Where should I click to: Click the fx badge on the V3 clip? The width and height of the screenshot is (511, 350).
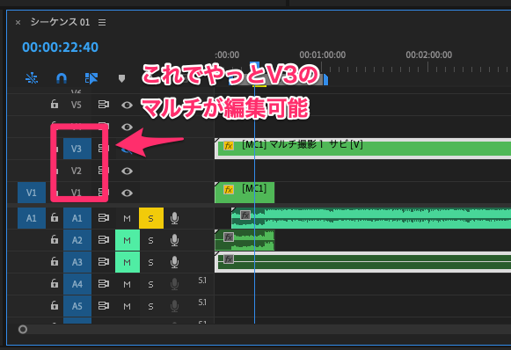[229, 146]
